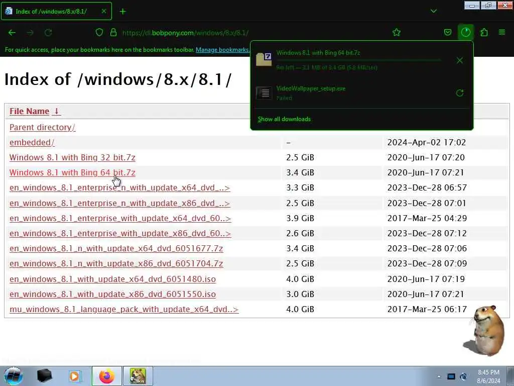Download en_windows_8.1_n_with_update_x64_dvd_6051677.7z
The image size is (514, 386).
point(116,248)
